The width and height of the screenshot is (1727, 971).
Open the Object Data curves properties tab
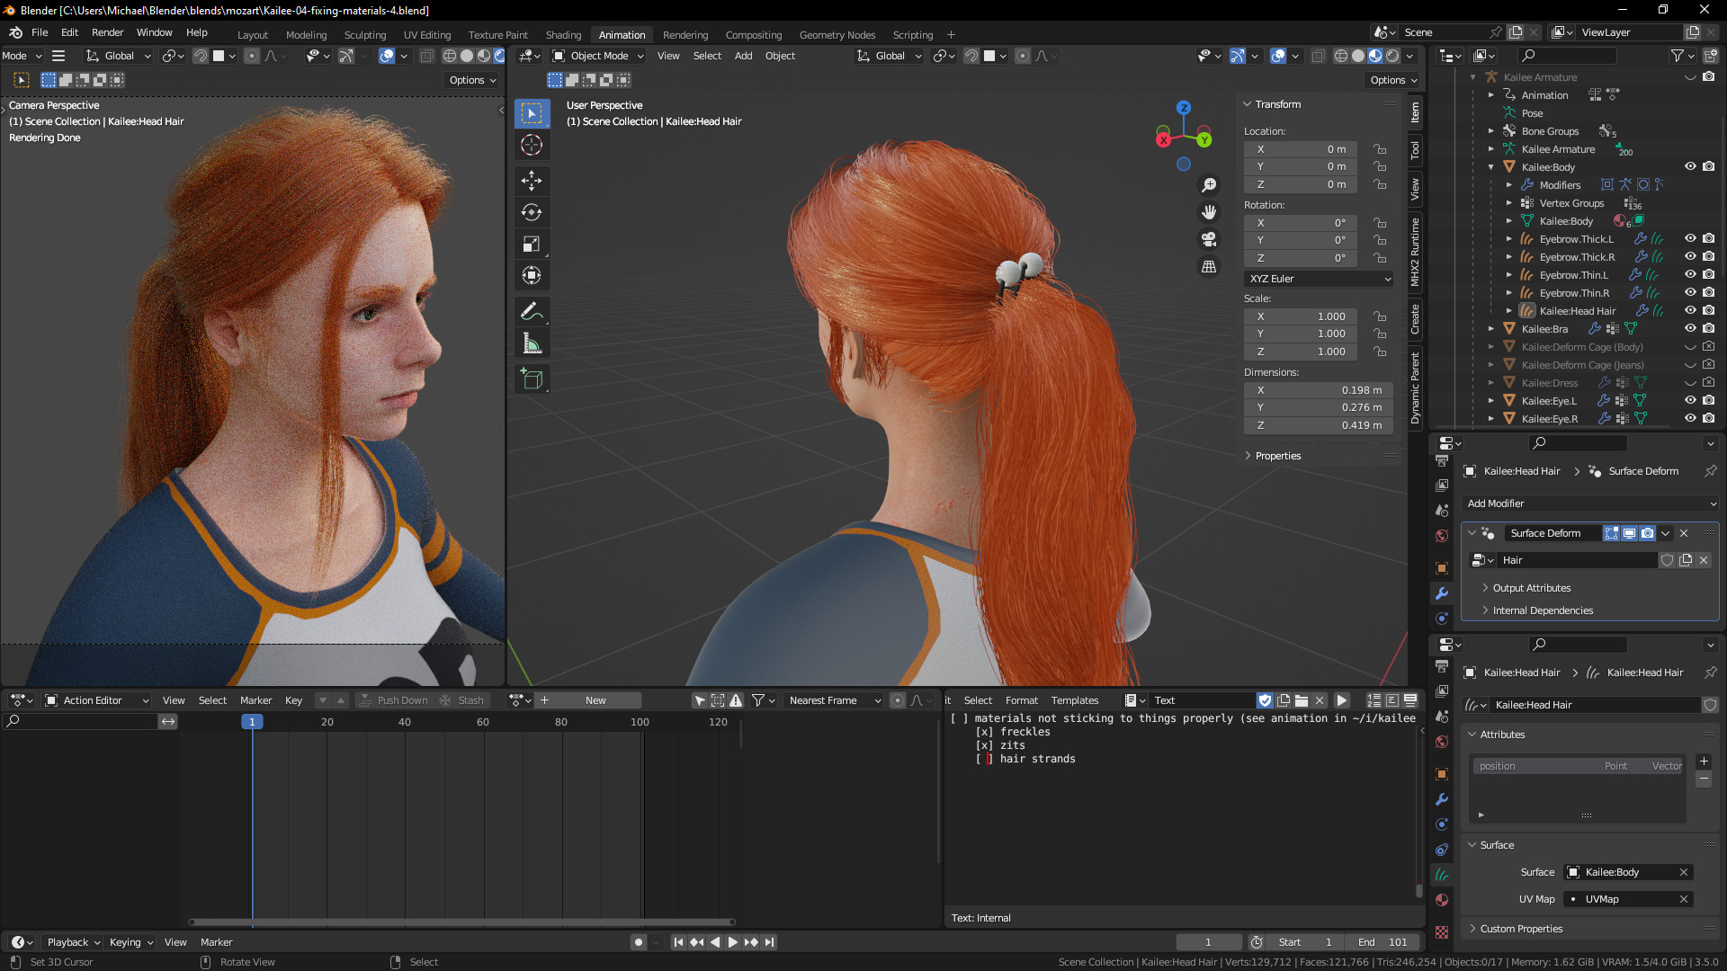(x=1442, y=874)
